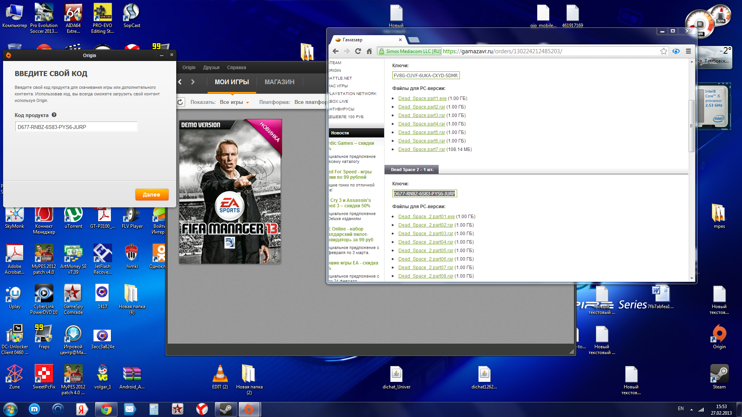Go to Chrome home page icon
Screen dimensions: 742x417
click(x=369, y=51)
